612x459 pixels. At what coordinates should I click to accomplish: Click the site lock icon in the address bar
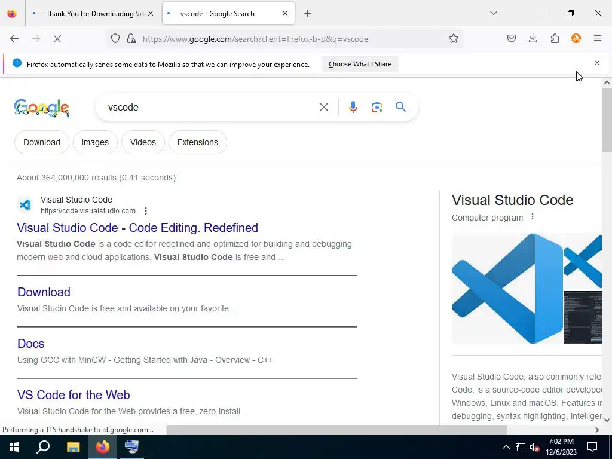131,38
